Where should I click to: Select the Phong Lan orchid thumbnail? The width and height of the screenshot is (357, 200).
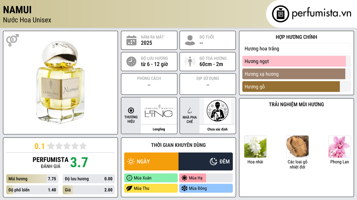click(340, 147)
